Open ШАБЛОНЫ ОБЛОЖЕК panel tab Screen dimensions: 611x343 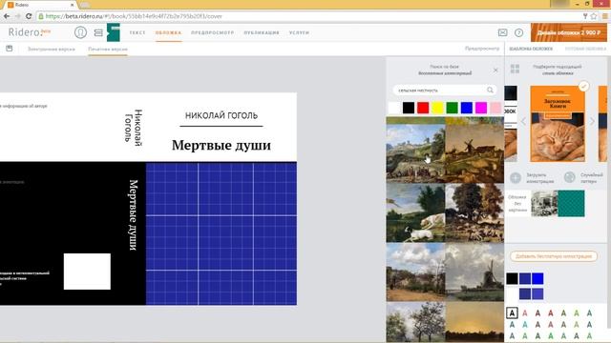[x=531, y=49]
